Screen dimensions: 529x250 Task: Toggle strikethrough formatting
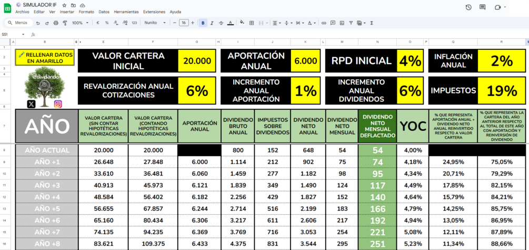click(x=221, y=23)
